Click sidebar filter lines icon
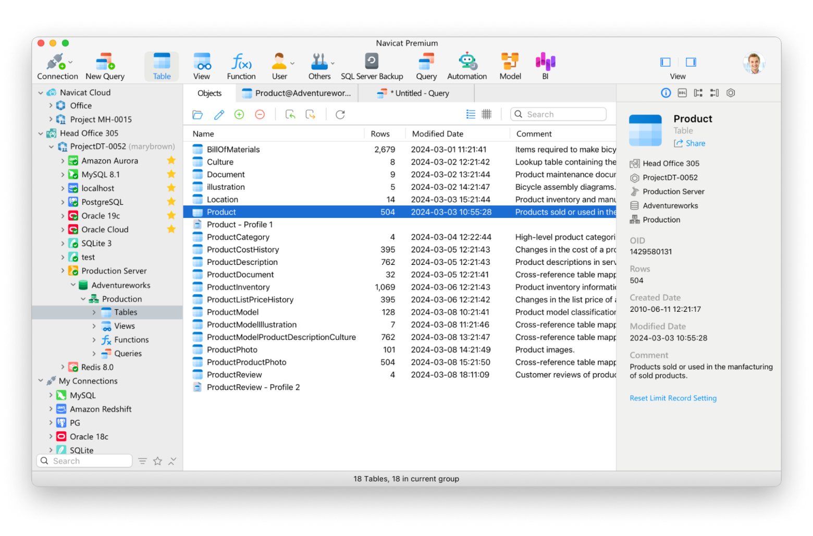The image size is (813, 536). (142, 461)
